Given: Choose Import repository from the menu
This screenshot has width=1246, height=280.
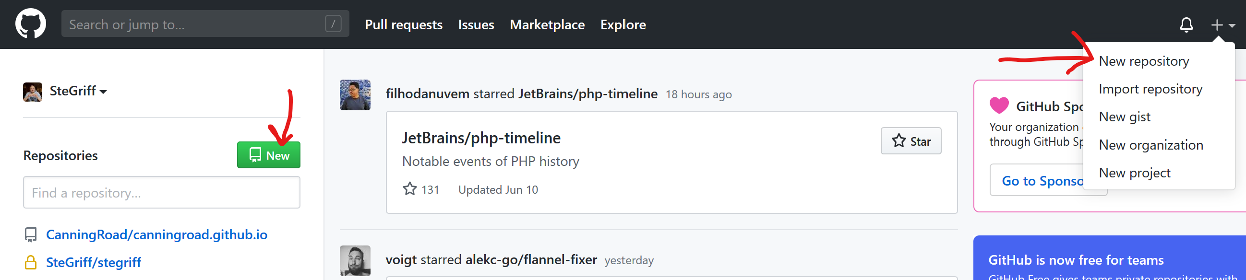Looking at the screenshot, I should (x=1150, y=89).
